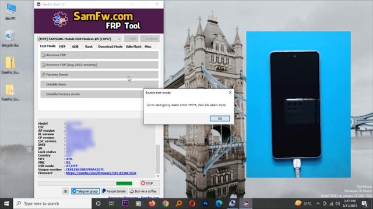Close the Enable test mode dialog
The image size is (373, 209).
pos(230,92)
